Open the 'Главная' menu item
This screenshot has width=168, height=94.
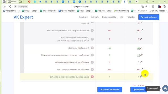(x=83, y=17)
